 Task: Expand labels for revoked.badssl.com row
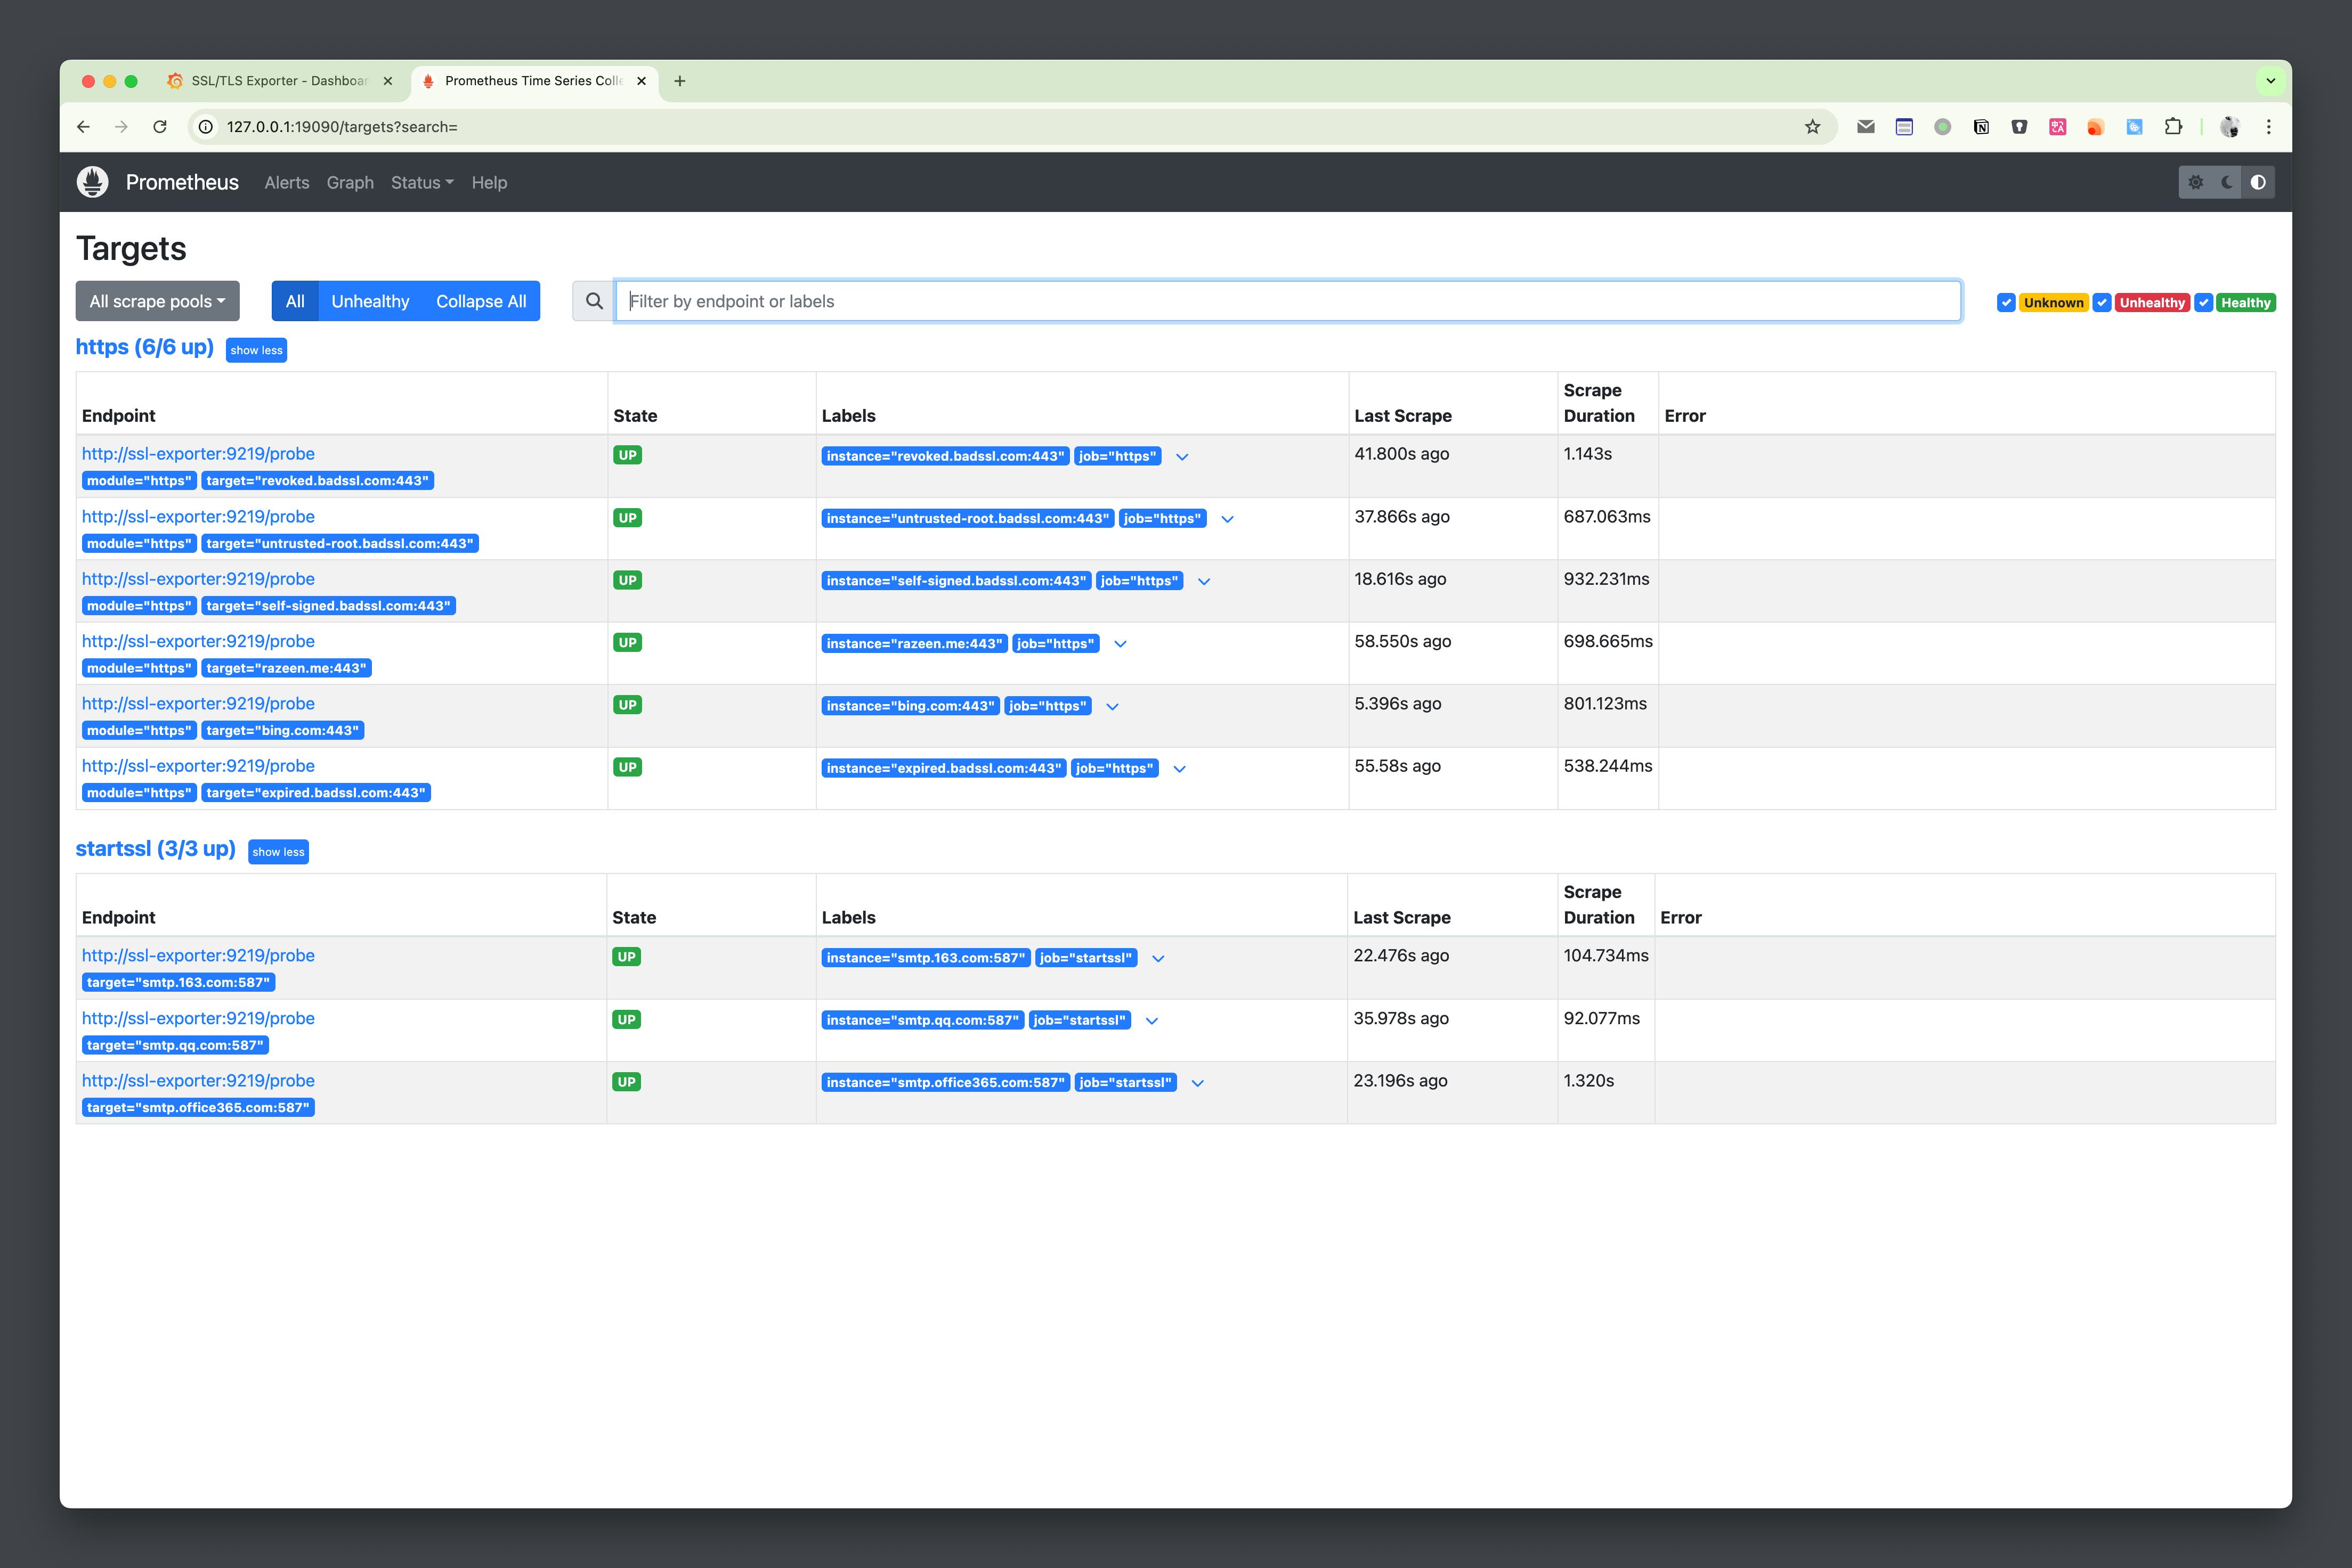point(1181,457)
